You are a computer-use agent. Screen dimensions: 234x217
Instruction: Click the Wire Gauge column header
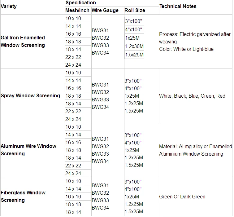[x=105, y=10]
